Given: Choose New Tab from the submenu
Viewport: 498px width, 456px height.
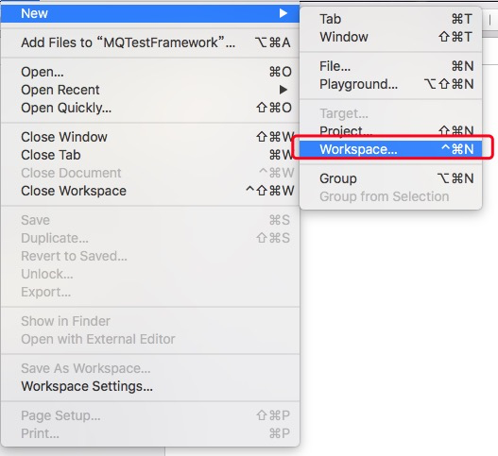Looking at the screenshot, I should 390,19.
